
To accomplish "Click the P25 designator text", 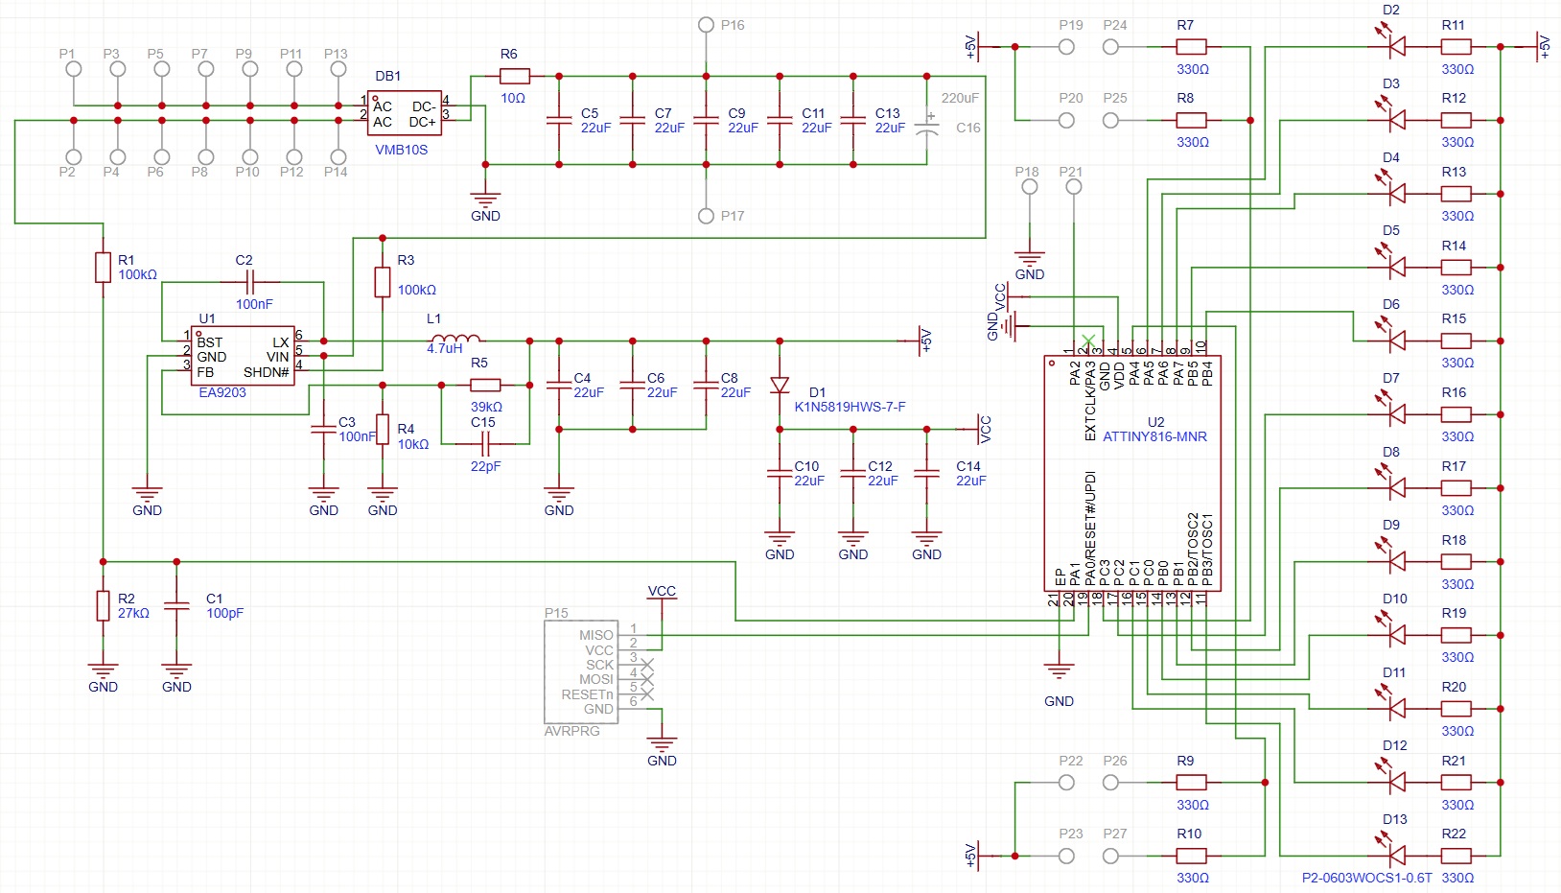I will 1115,98.
